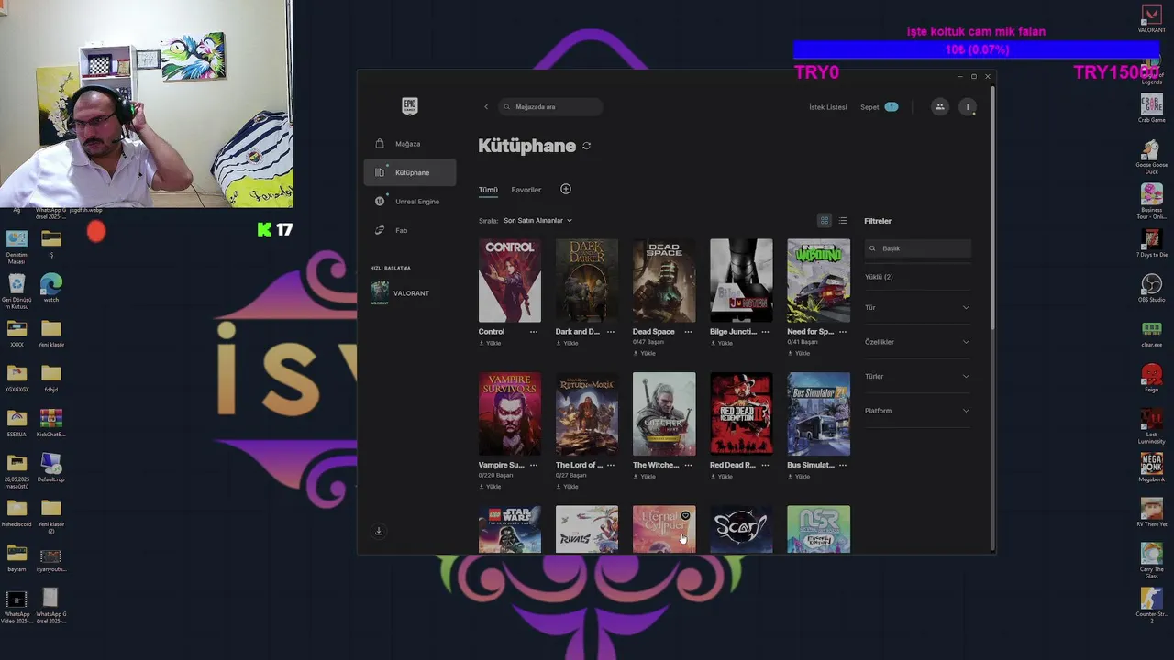Open the watch Edge shortcut
Image resolution: width=1174 pixels, height=660 pixels.
pyautogui.click(x=51, y=289)
